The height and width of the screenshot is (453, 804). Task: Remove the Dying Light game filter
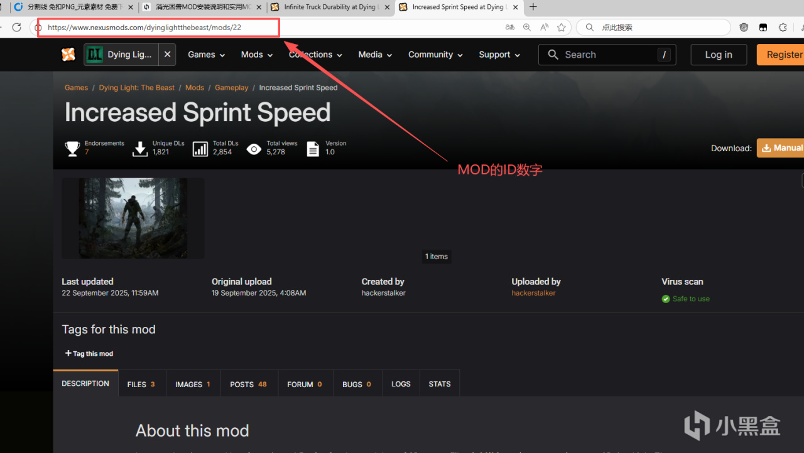tap(167, 55)
